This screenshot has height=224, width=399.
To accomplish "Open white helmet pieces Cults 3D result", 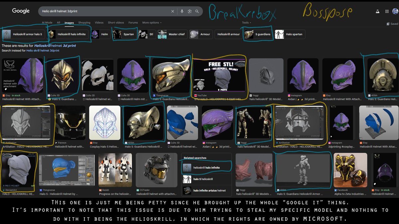I will coord(97,76).
